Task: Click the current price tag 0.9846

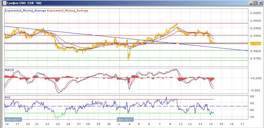Action: (255, 44)
